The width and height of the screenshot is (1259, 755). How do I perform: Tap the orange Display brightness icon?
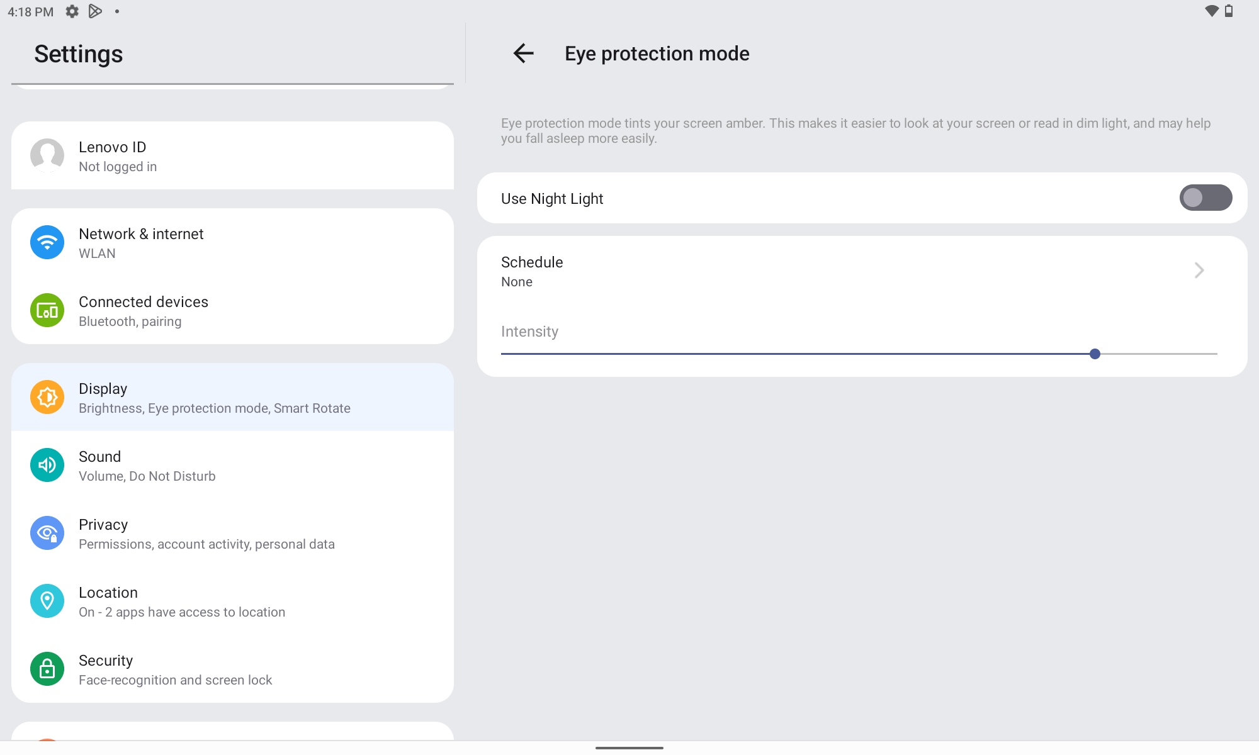pos(47,397)
